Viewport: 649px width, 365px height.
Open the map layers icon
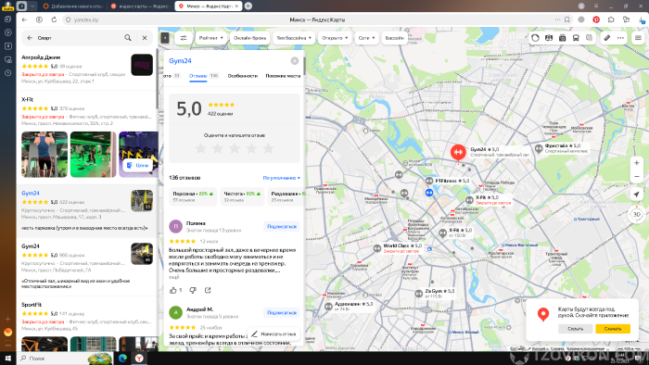click(x=589, y=38)
